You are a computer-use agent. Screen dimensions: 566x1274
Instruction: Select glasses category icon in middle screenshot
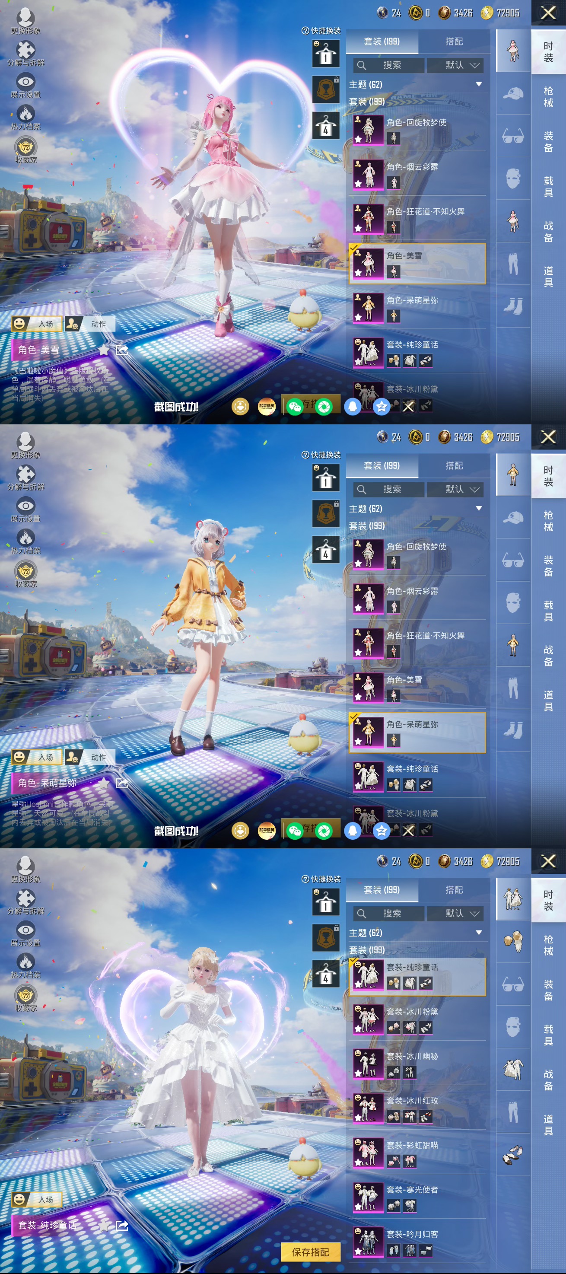coord(513,560)
